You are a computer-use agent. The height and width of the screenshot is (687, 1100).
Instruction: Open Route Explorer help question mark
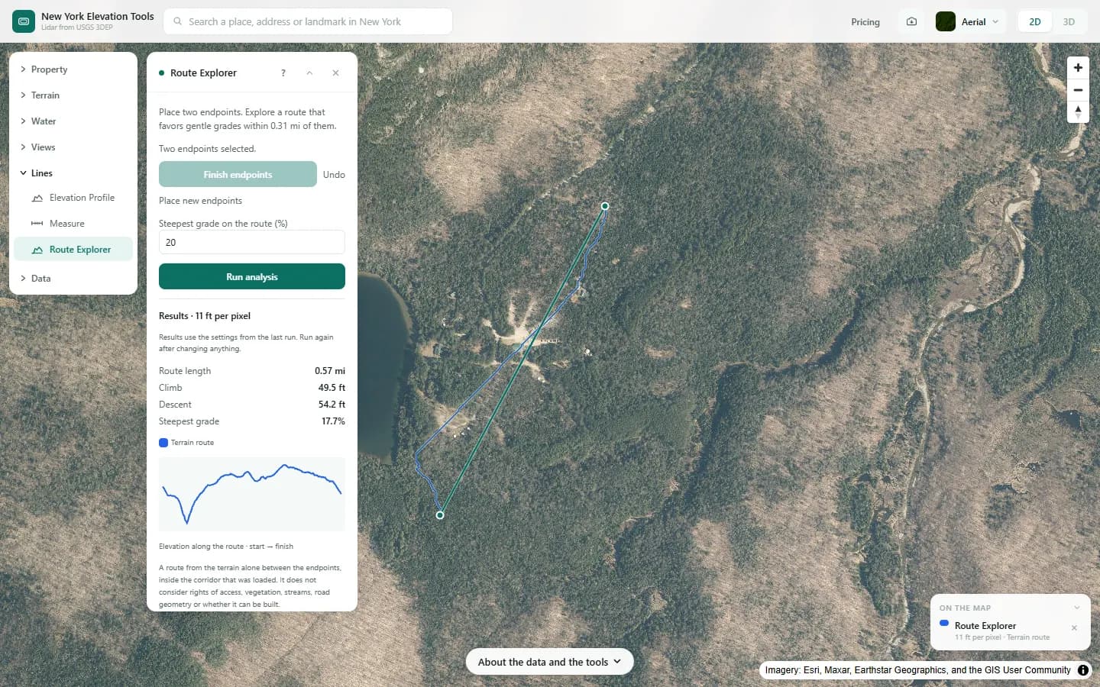[283, 73]
